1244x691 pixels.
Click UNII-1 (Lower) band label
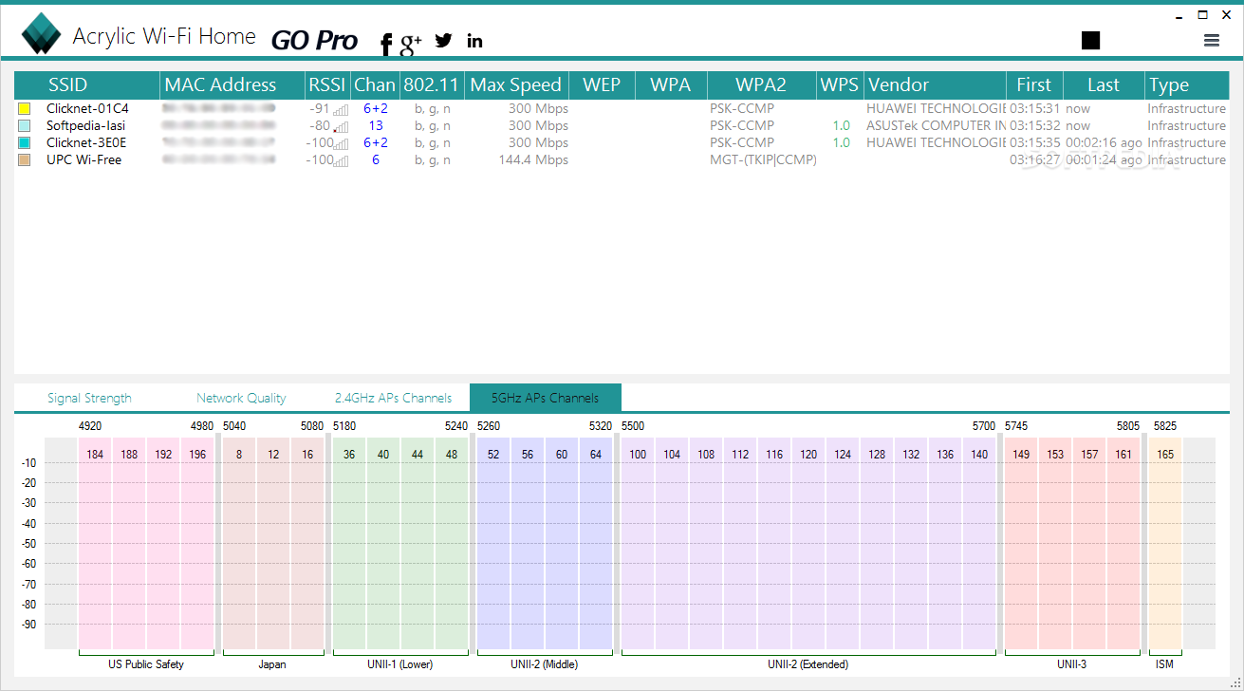click(400, 664)
